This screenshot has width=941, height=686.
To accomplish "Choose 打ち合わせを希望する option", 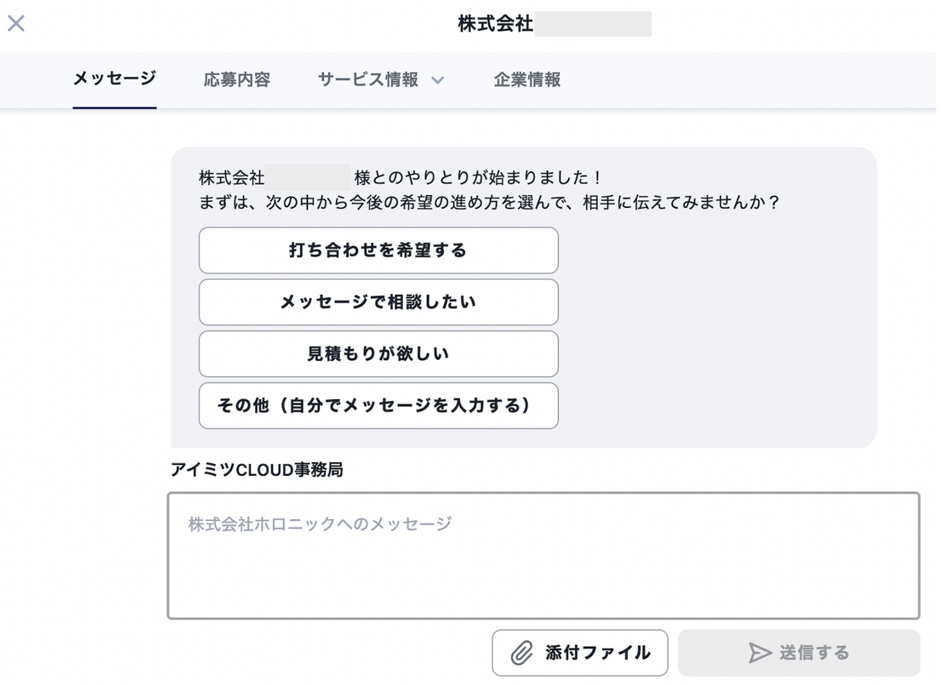I will (x=378, y=250).
